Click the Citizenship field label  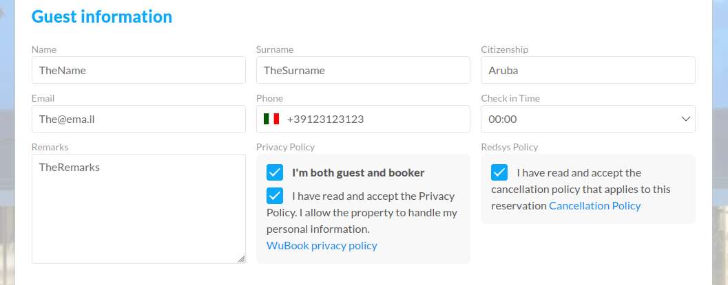point(504,49)
